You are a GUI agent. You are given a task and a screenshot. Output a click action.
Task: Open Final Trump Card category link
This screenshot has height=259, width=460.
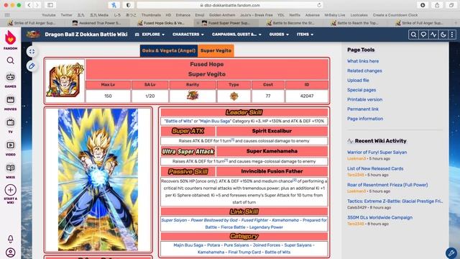[244, 252]
